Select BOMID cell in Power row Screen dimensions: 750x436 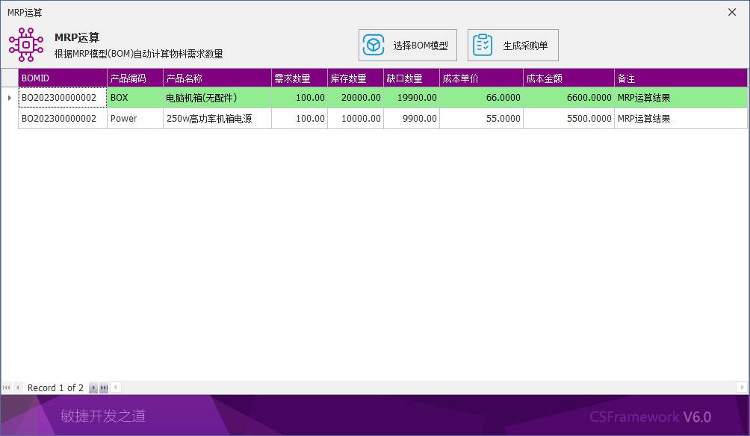click(x=63, y=119)
